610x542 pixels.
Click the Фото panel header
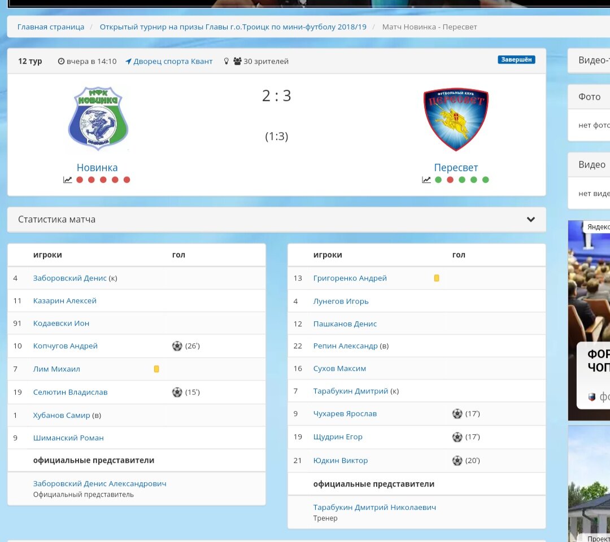[x=589, y=97]
